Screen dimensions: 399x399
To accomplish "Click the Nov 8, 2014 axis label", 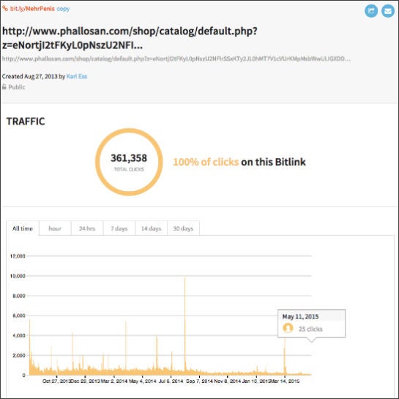I will click(x=228, y=381).
